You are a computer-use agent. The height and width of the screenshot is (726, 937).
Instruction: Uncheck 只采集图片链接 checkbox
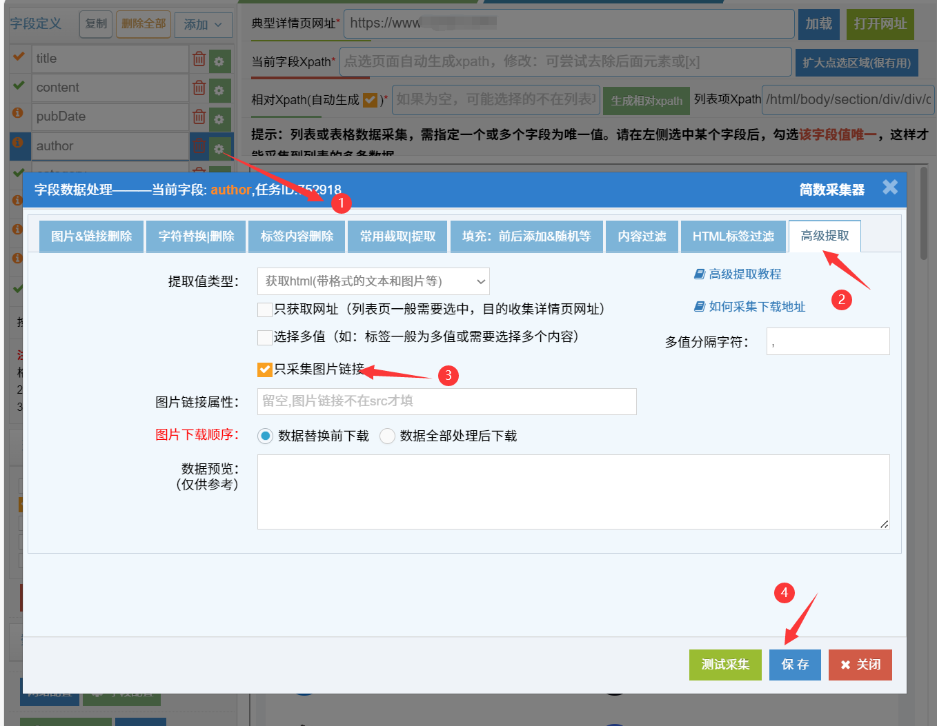(x=264, y=370)
